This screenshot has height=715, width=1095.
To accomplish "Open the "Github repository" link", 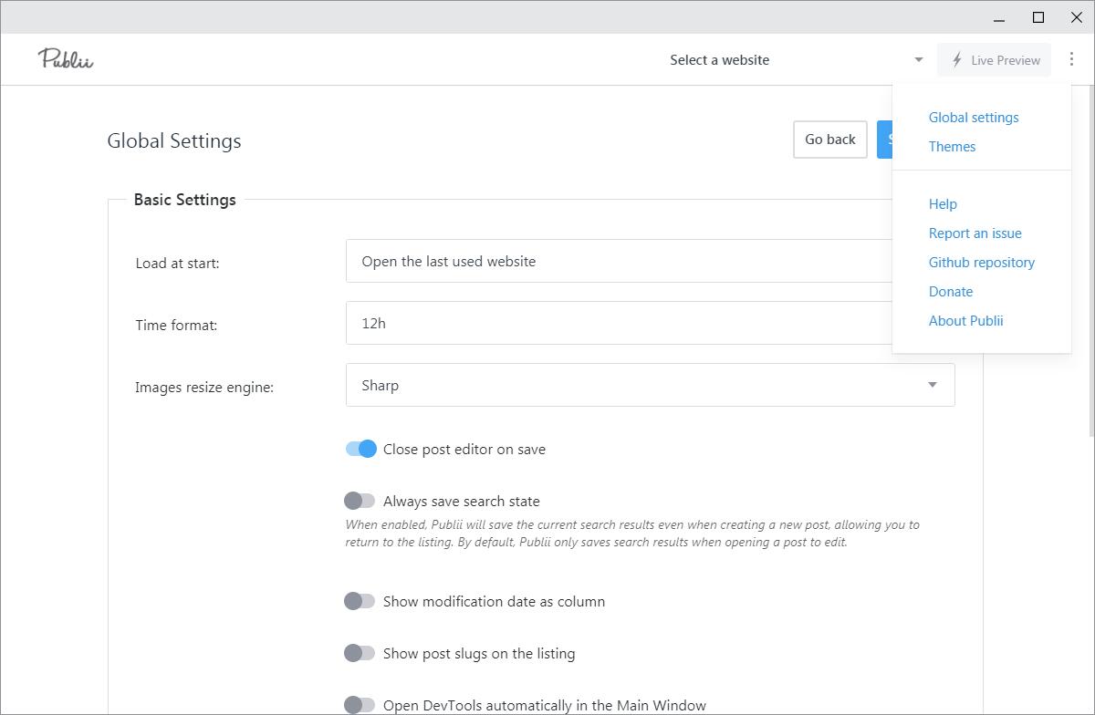I will point(981,263).
